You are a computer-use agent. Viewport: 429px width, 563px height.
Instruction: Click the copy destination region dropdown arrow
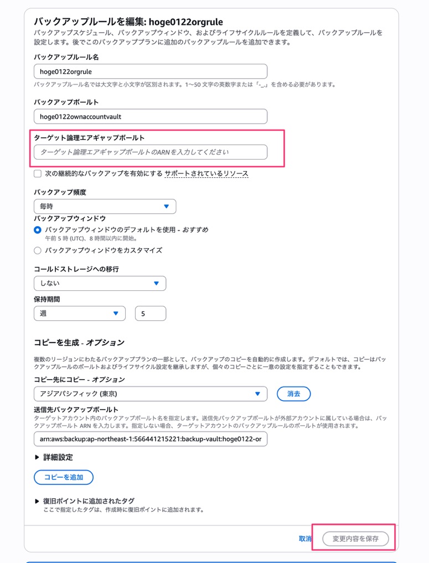[257, 394]
